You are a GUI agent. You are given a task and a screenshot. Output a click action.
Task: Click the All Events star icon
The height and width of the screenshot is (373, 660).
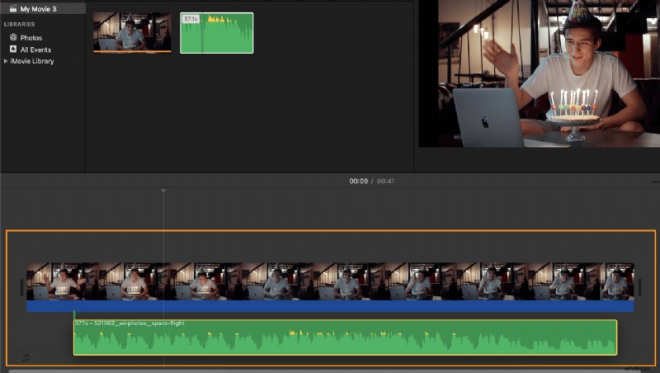tap(13, 50)
